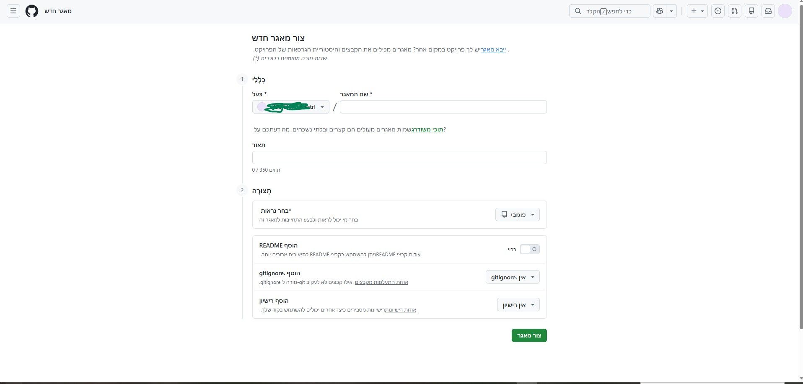803x384 pixels.
Task: Click the green create repository button
Action: (529, 335)
